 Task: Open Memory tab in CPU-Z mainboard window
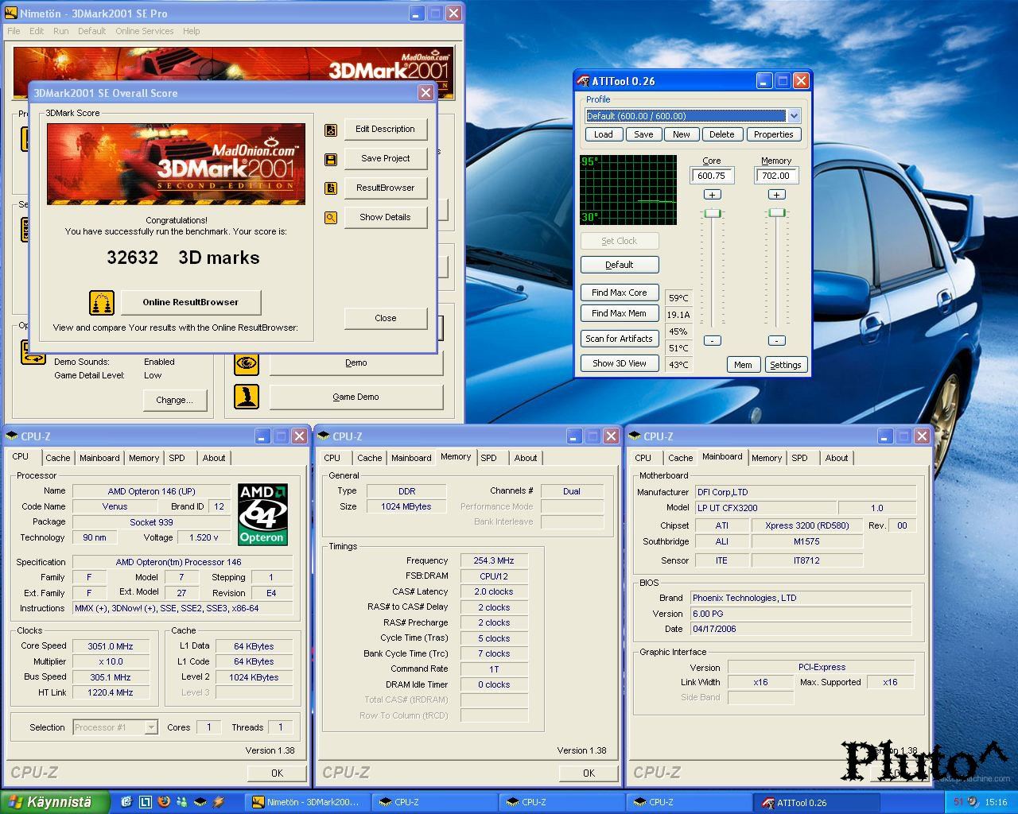point(767,458)
